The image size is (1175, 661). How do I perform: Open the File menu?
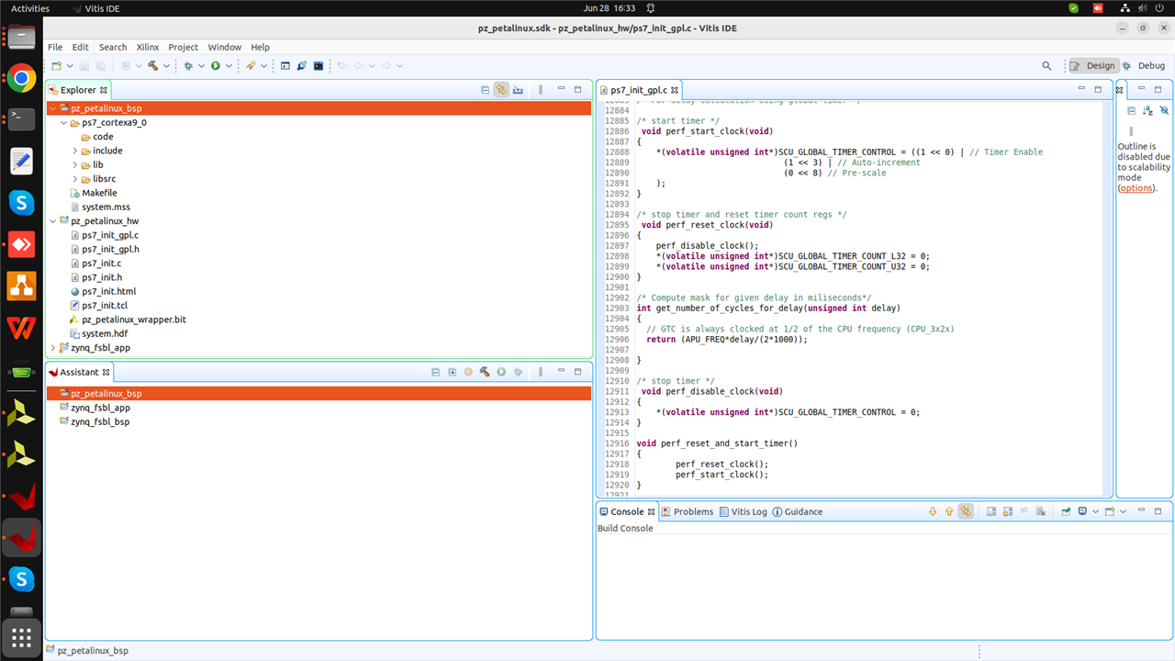coord(55,47)
